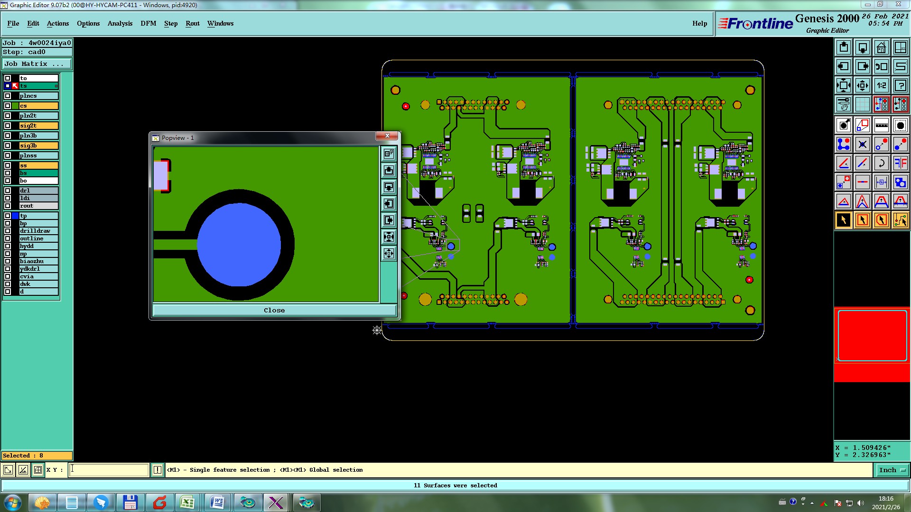Enable display of the outline layer
The height and width of the screenshot is (512, 911).
pos(8,238)
